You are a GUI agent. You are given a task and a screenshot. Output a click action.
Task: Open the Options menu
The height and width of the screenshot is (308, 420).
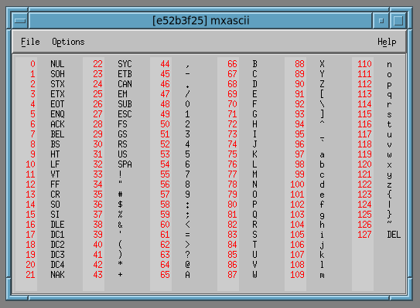[68, 42]
